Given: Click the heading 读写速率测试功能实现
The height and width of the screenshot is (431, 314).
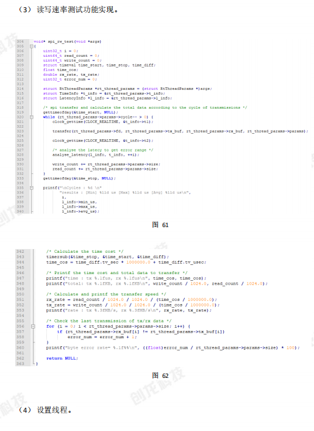Looking at the screenshot, I should point(75,10).
